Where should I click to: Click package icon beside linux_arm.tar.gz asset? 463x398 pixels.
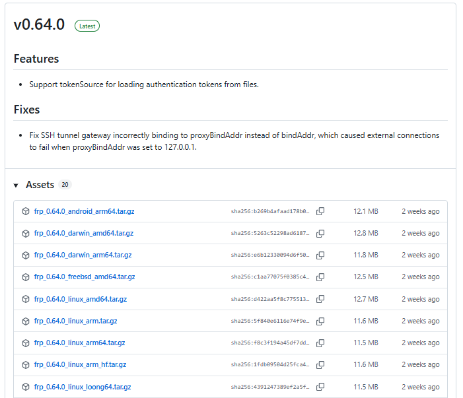[x=26, y=321]
